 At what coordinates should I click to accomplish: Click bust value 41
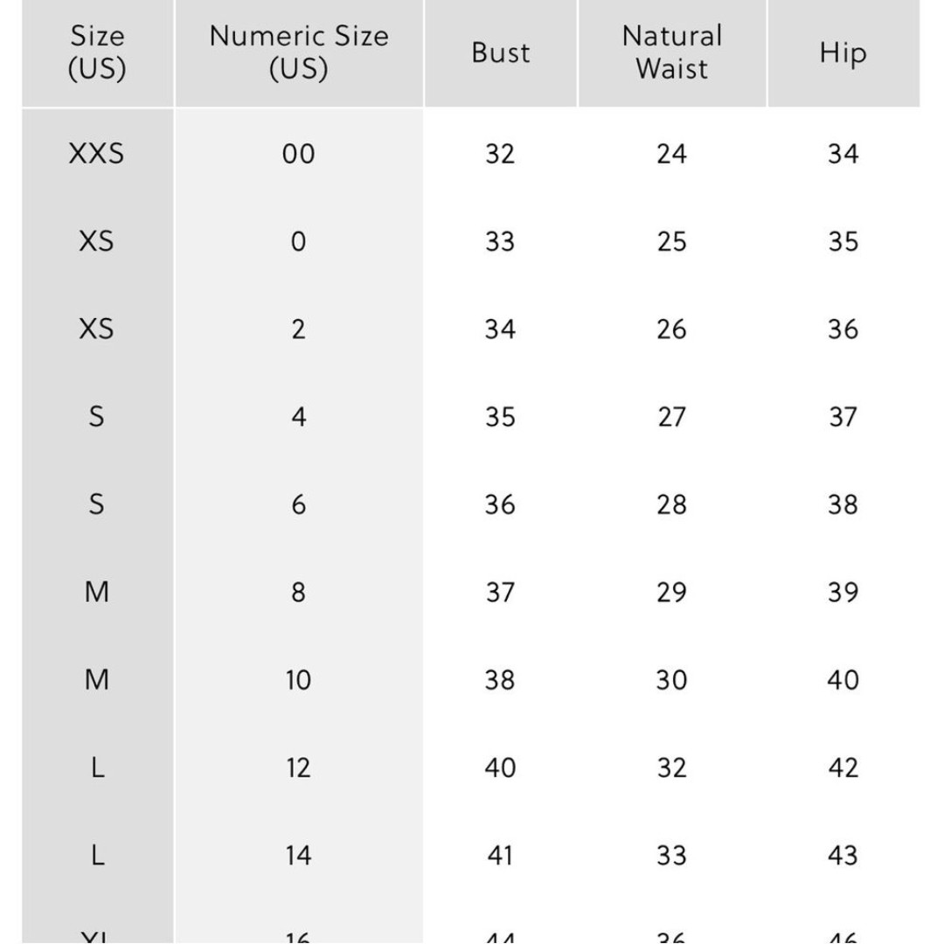click(500, 856)
